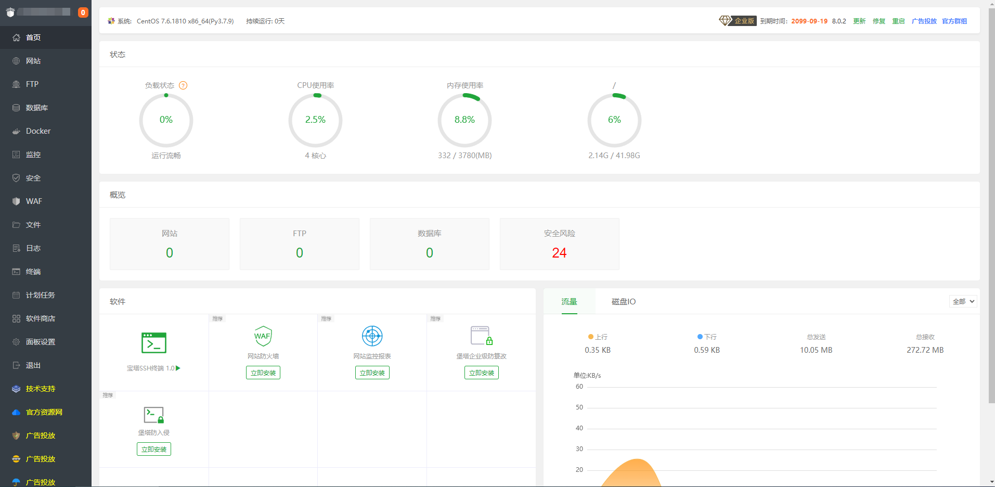Click the 宝塔SSH终端 1.0 label
The width and height of the screenshot is (995, 487).
pyautogui.click(x=151, y=368)
